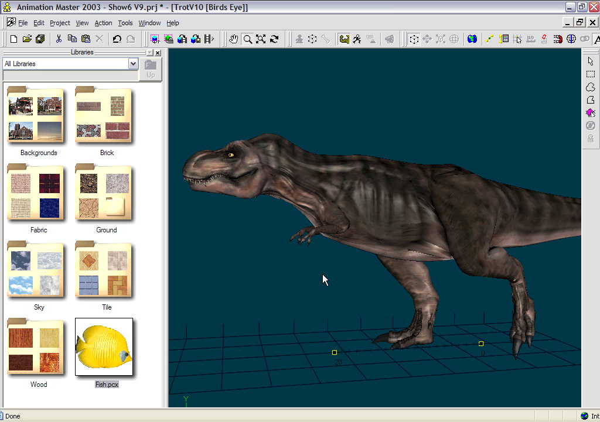This screenshot has width=600, height=422.
Task: Click the Zoom to Fit icon
Action: [261, 39]
